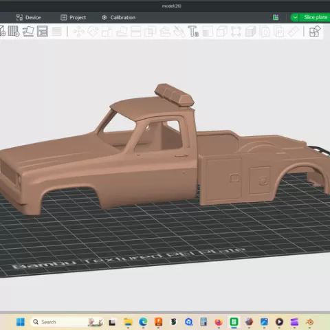Select the Auto orient tool
This screenshot has height=330, width=330.
pos(28,31)
